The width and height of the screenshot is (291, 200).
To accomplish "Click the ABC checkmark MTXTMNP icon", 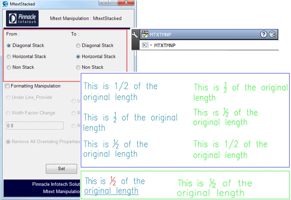I will click(x=145, y=34).
